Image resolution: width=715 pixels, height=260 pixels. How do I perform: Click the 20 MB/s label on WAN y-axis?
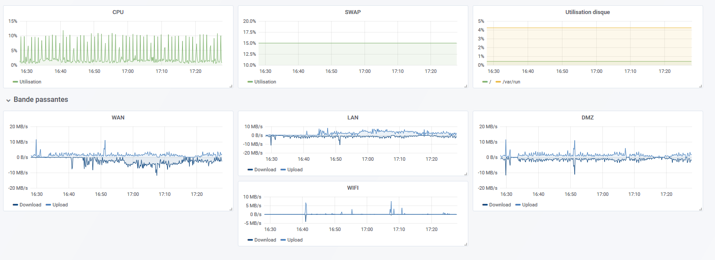19,126
